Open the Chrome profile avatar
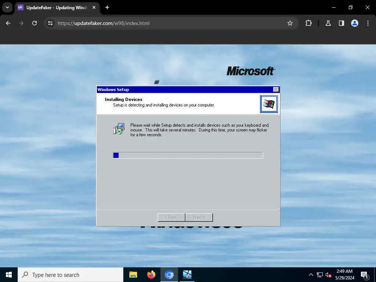This screenshot has width=376, height=282. tap(355, 23)
